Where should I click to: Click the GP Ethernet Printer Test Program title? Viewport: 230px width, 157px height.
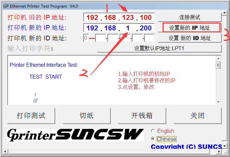(x=41, y=6)
